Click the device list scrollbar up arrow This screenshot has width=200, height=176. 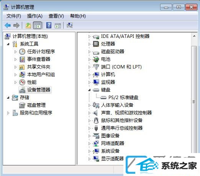point(194,36)
